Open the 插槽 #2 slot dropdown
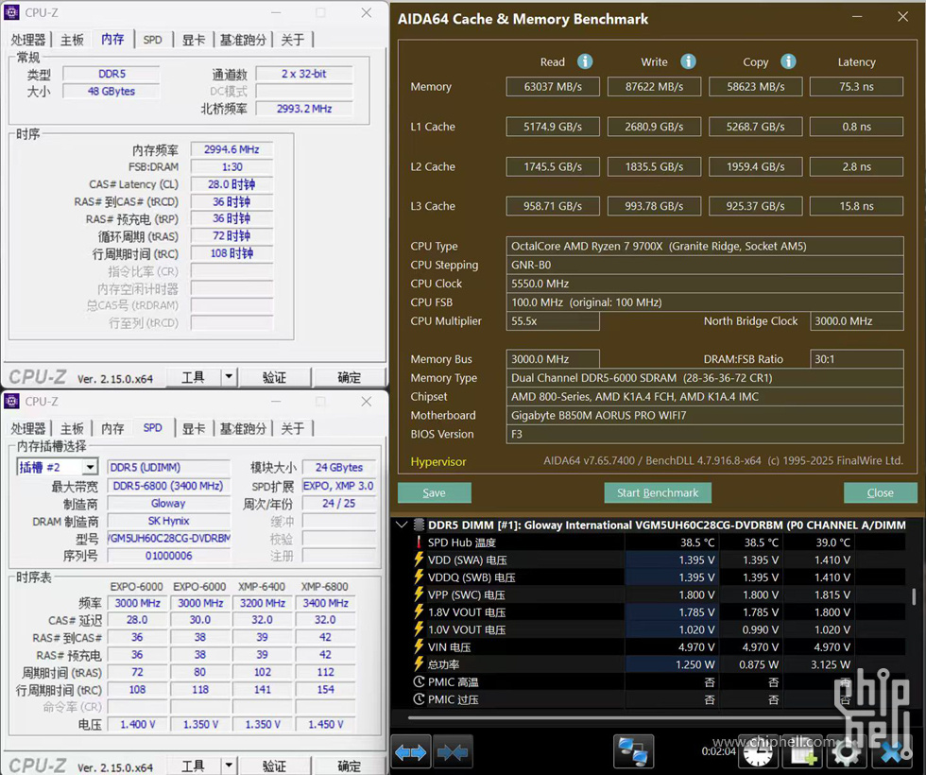 [90, 467]
